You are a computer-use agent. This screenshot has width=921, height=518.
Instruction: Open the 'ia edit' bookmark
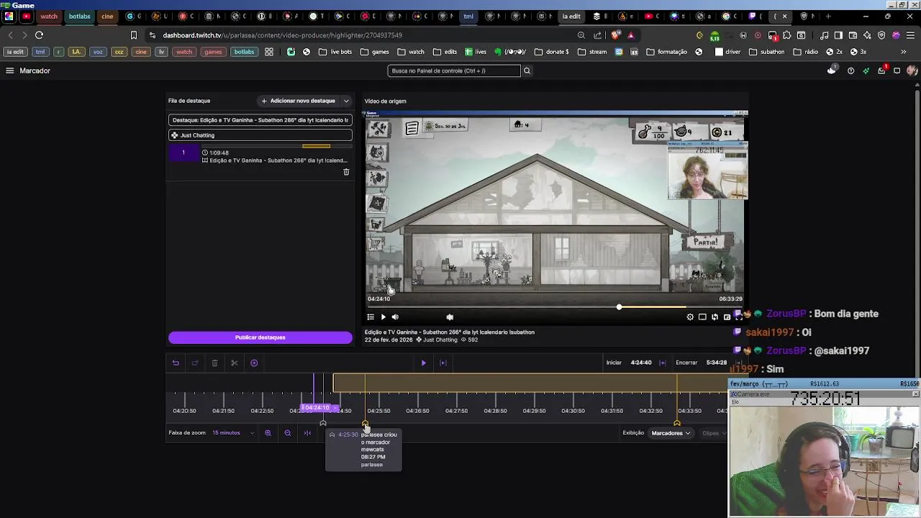(x=15, y=52)
